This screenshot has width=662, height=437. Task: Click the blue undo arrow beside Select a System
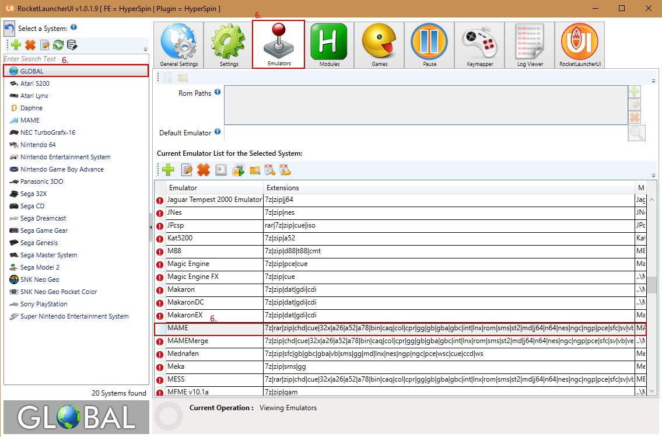pyautogui.click(x=9, y=28)
